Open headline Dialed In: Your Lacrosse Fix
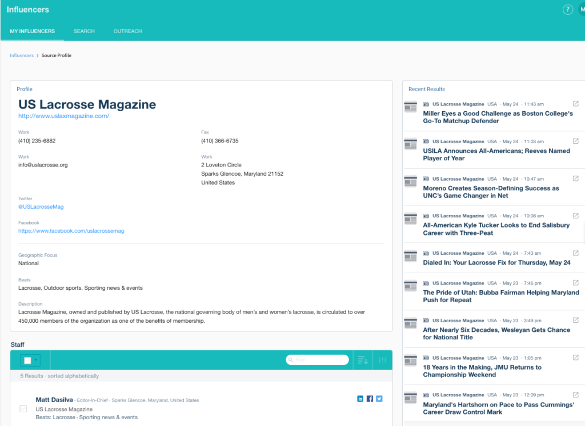585x426 pixels. point(496,262)
